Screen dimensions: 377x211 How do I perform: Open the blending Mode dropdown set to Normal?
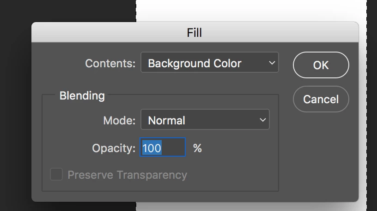coord(205,119)
